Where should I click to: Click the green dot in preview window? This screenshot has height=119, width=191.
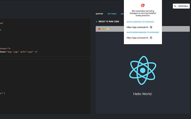click(104, 29)
